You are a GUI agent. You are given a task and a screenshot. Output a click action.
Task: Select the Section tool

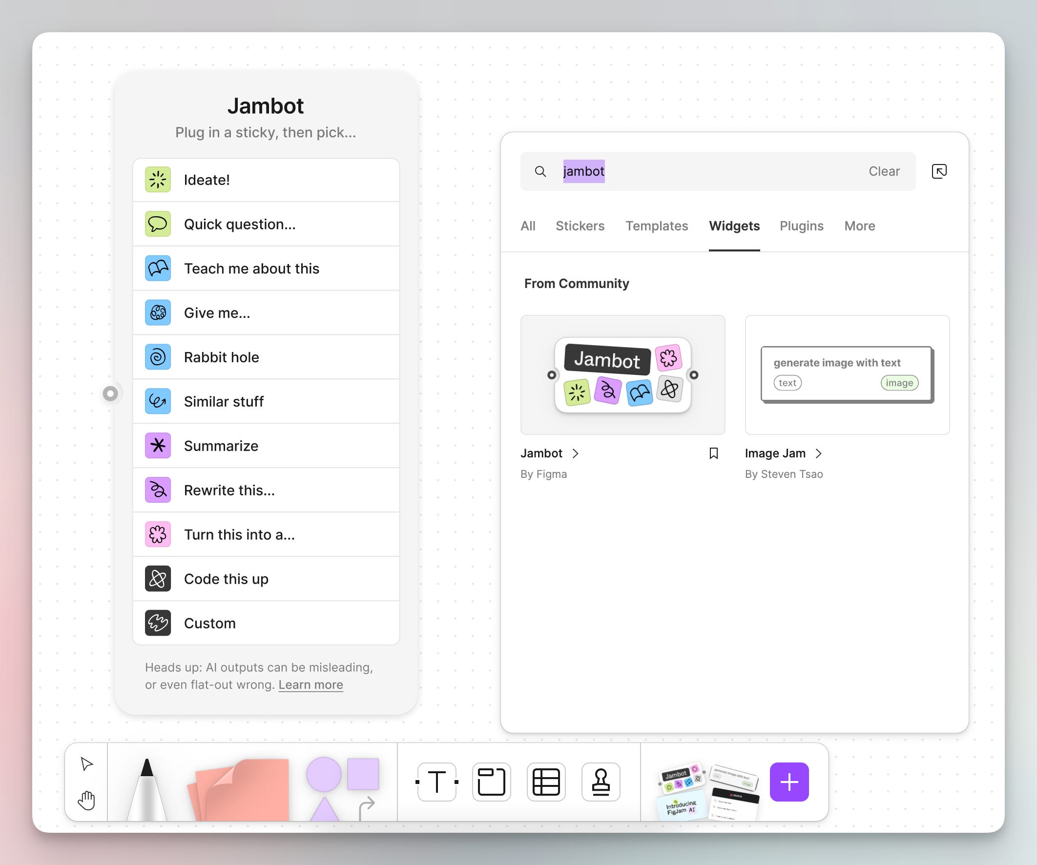coord(491,782)
